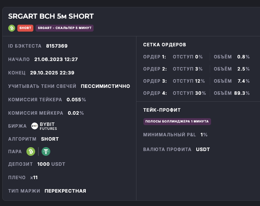Click the leverage value x11
Image resolution: width=260 pixels, height=206 pixels.
(x=34, y=177)
